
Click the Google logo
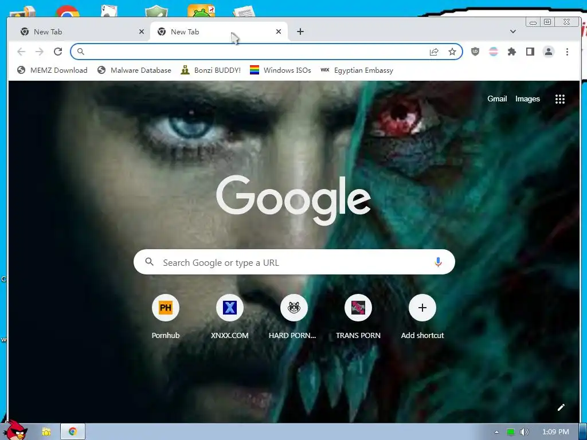[x=293, y=199]
